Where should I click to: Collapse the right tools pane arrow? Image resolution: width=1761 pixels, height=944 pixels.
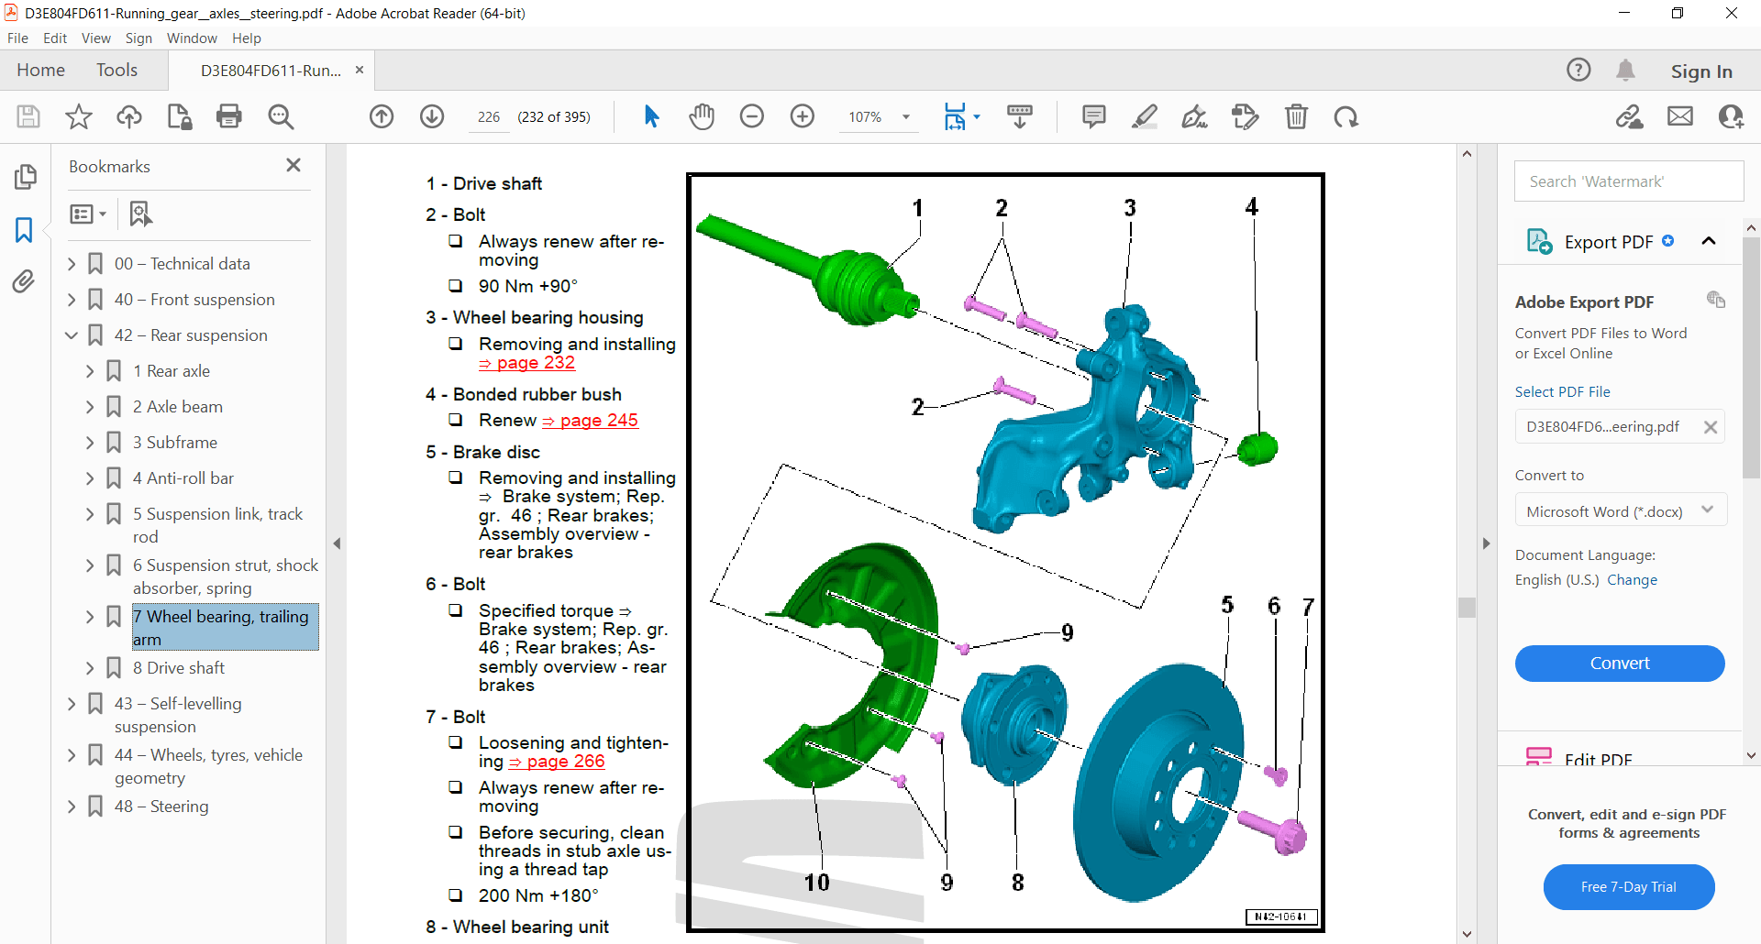(1486, 543)
